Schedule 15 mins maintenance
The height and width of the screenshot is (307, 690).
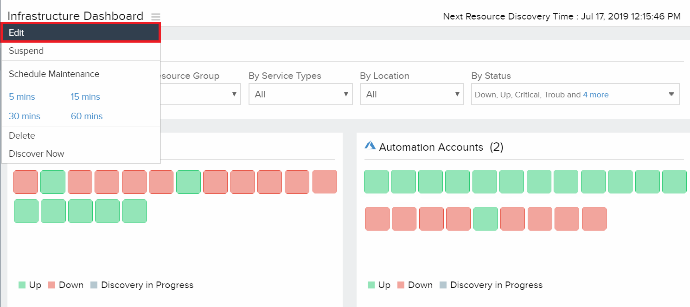[x=85, y=97]
